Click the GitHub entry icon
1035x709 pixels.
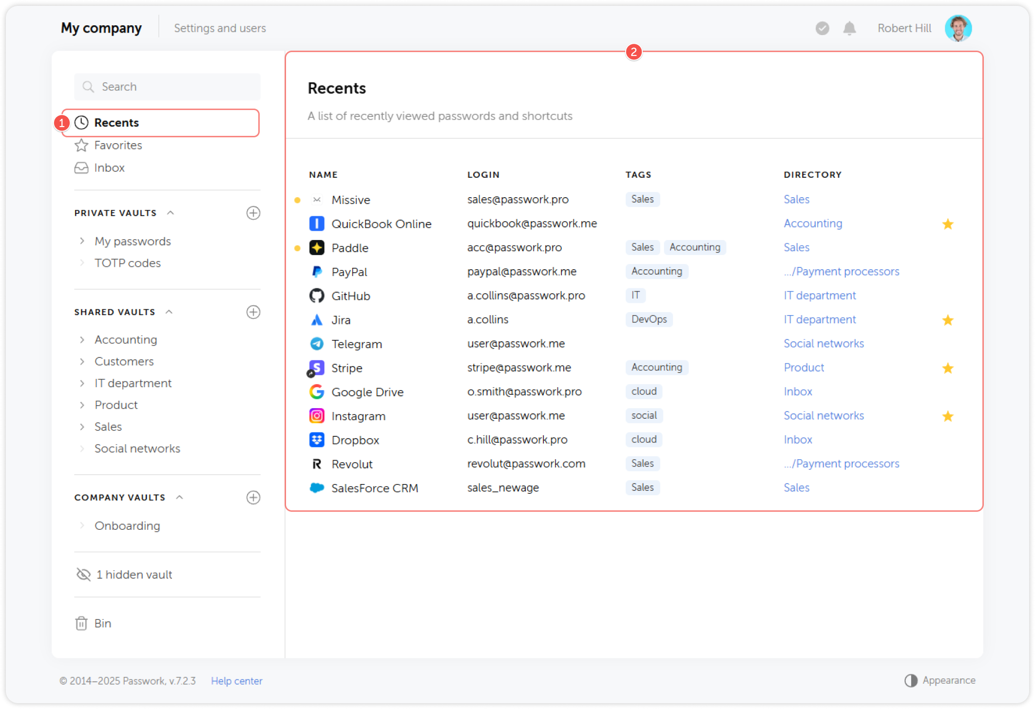point(317,296)
